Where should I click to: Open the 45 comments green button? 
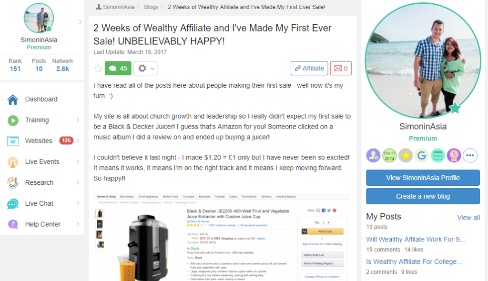coord(118,69)
